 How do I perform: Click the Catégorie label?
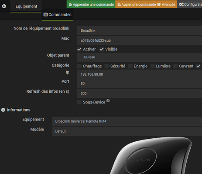61,65
